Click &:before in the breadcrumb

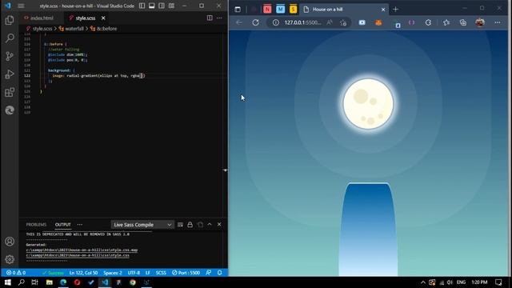106,29
